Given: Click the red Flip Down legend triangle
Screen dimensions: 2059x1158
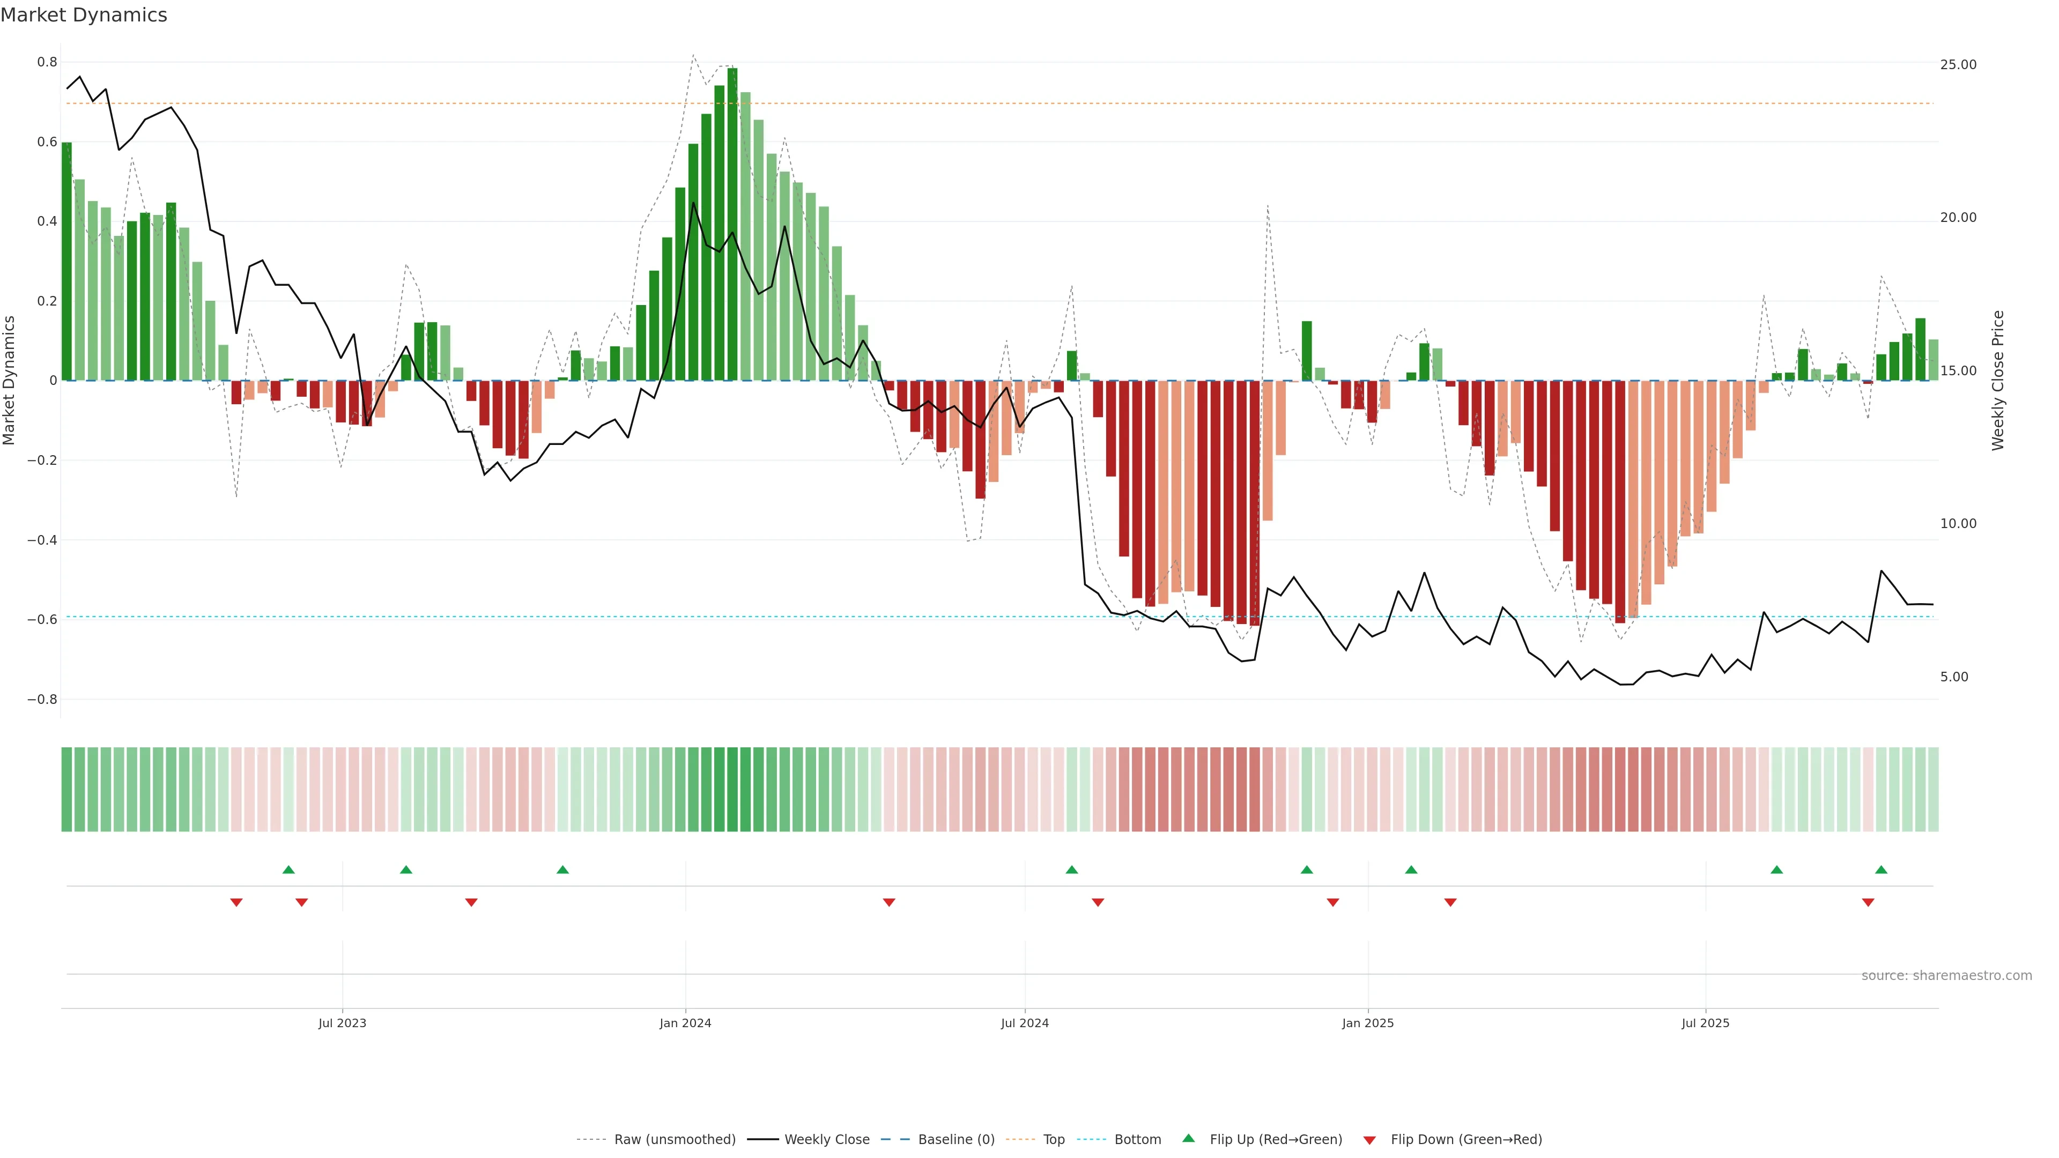Looking at the screenshot, I should tap(1369, 1140).
